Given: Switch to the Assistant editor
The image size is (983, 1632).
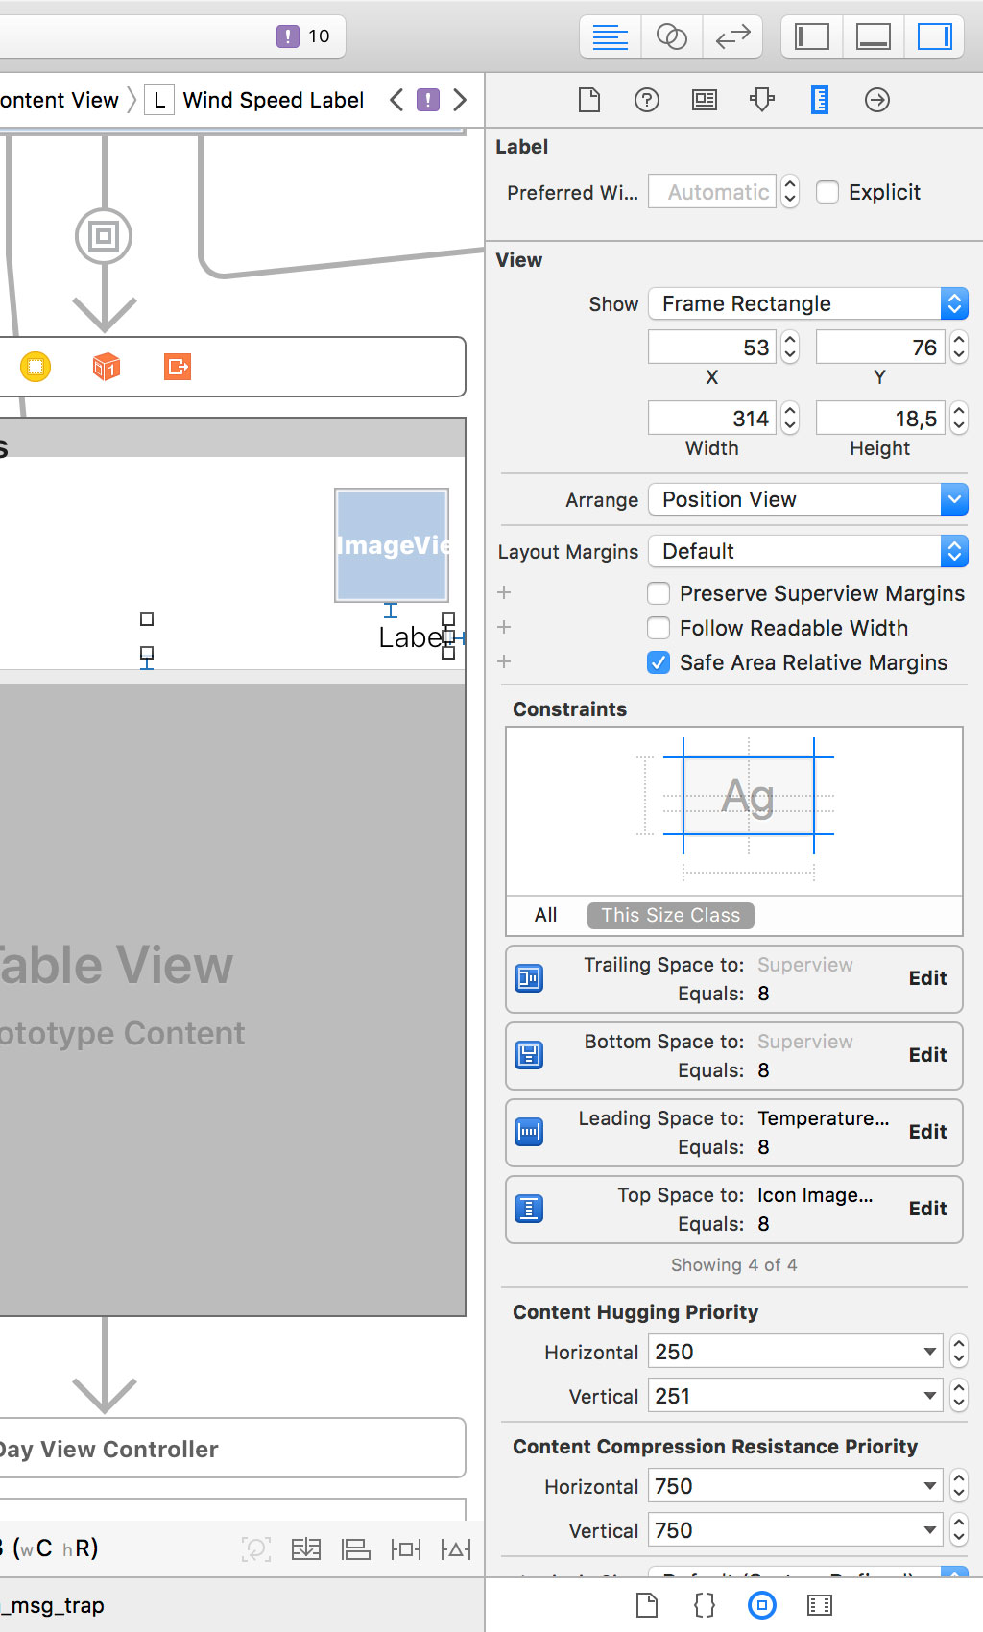Looking at the screenshot, I should tap(671, 37).
